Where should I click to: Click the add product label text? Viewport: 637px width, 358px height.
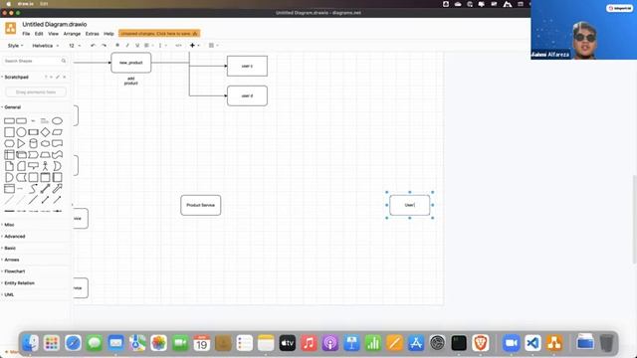click(x=130, y=81)
